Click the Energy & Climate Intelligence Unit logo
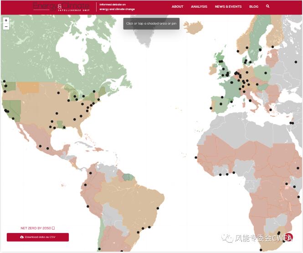The width and height of the screenshot is (303, 253). [61, 6]
